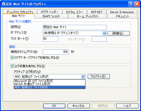Select the highlighted W3C 拡張ログ ファイル形式 entry
This screenshot has width=141, height=111.
[x=50, y=87]
